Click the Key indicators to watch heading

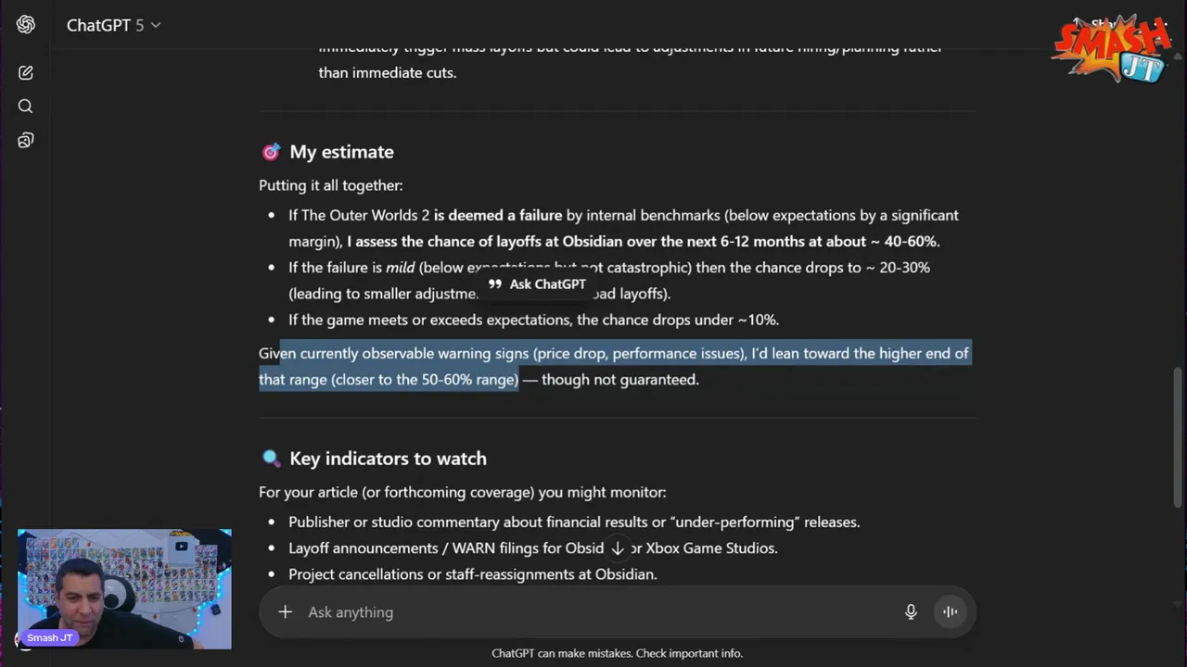pos(388,459)
